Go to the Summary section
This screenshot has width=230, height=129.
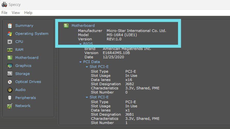click(24, 26)
